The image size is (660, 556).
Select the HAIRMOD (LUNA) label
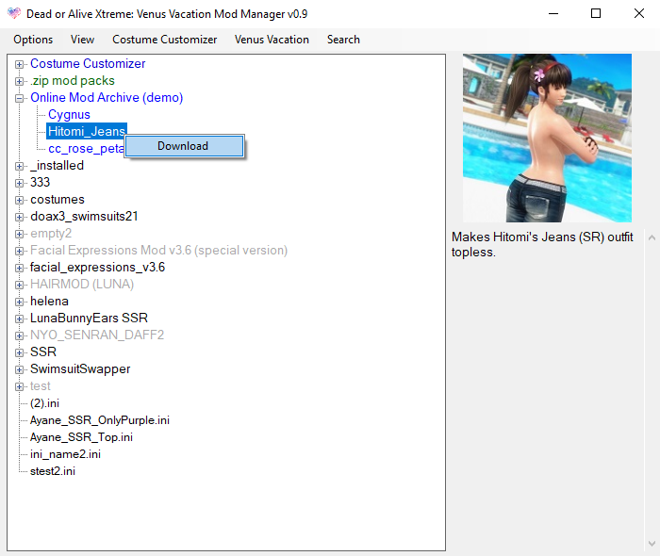82,284
